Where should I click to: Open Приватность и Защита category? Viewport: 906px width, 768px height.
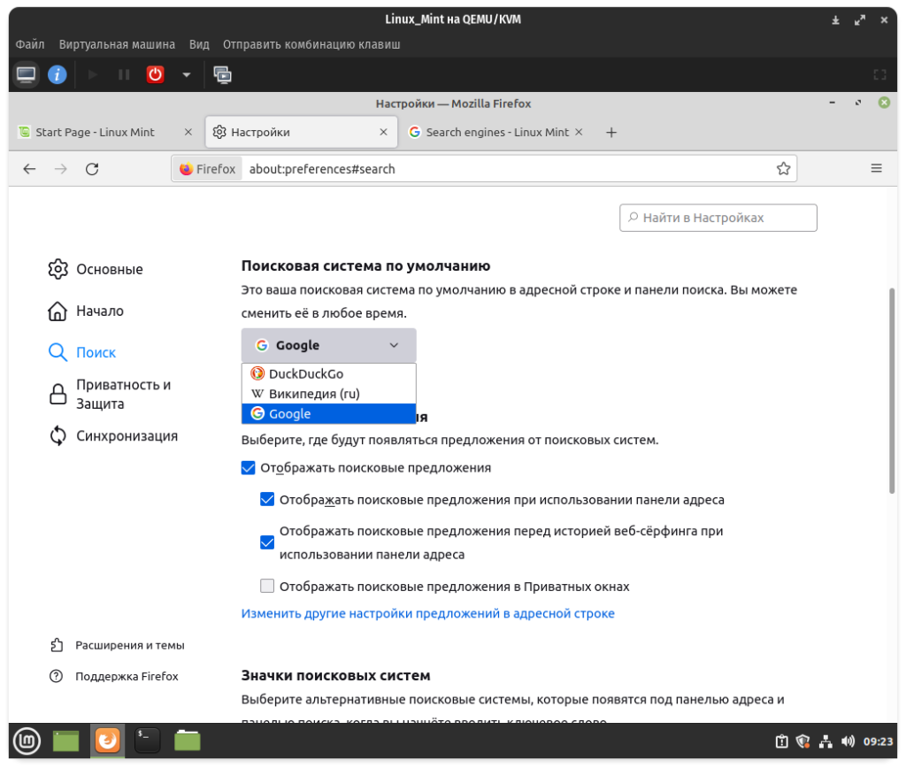[111, 394]
